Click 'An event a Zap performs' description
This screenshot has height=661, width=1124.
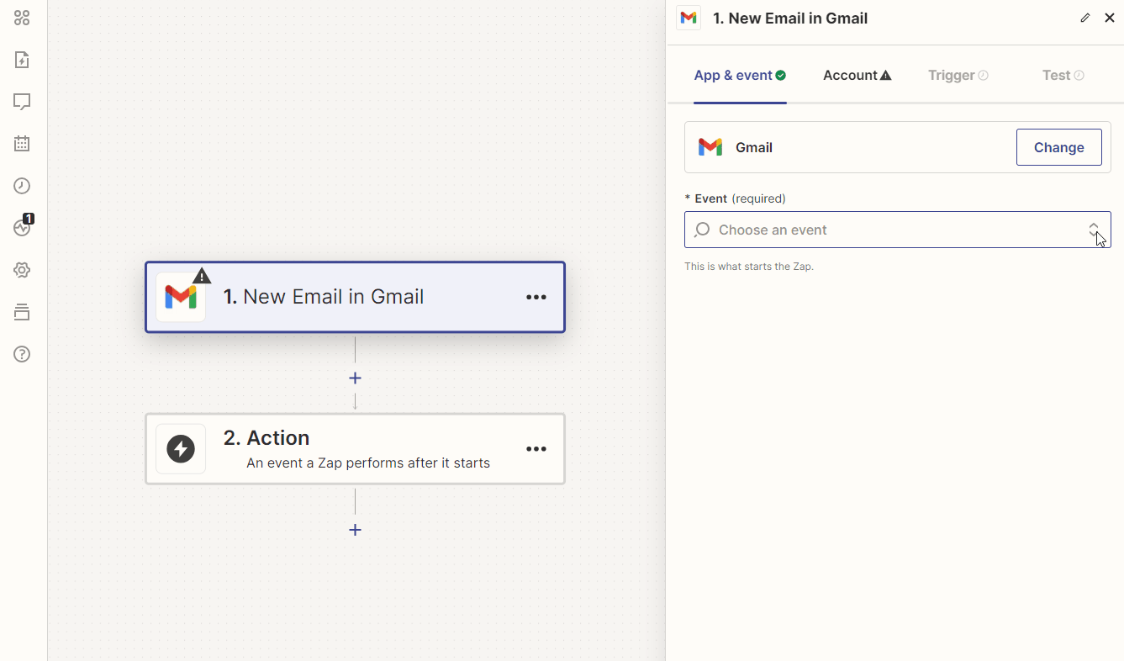click(x=368, y=463)
